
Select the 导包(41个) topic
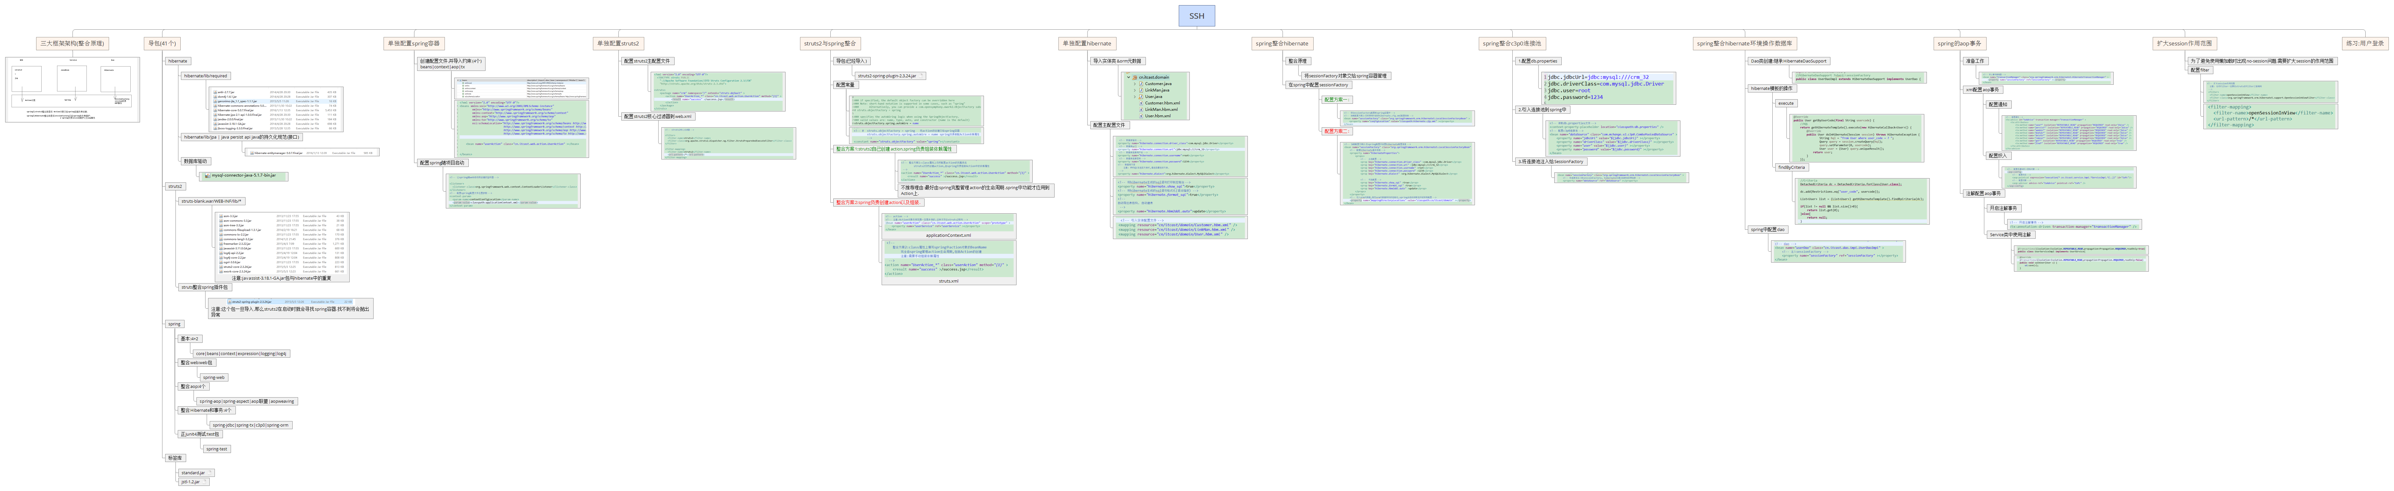(x=162, y=43)
